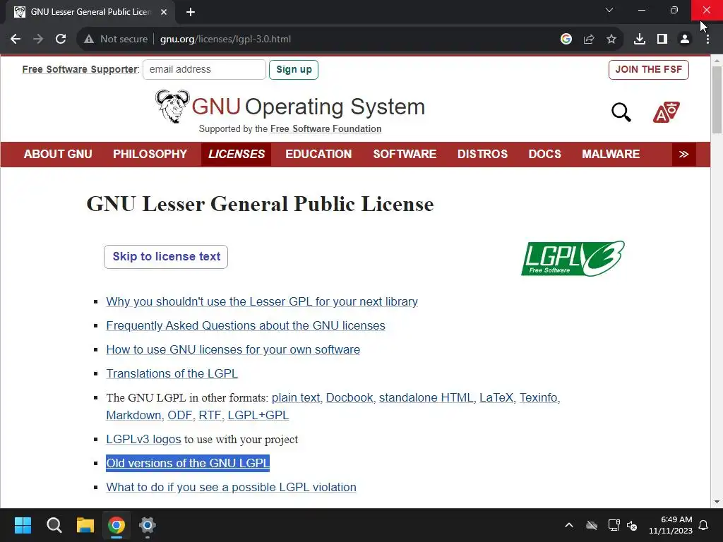Open the Texinfo format link

(538, 397)
